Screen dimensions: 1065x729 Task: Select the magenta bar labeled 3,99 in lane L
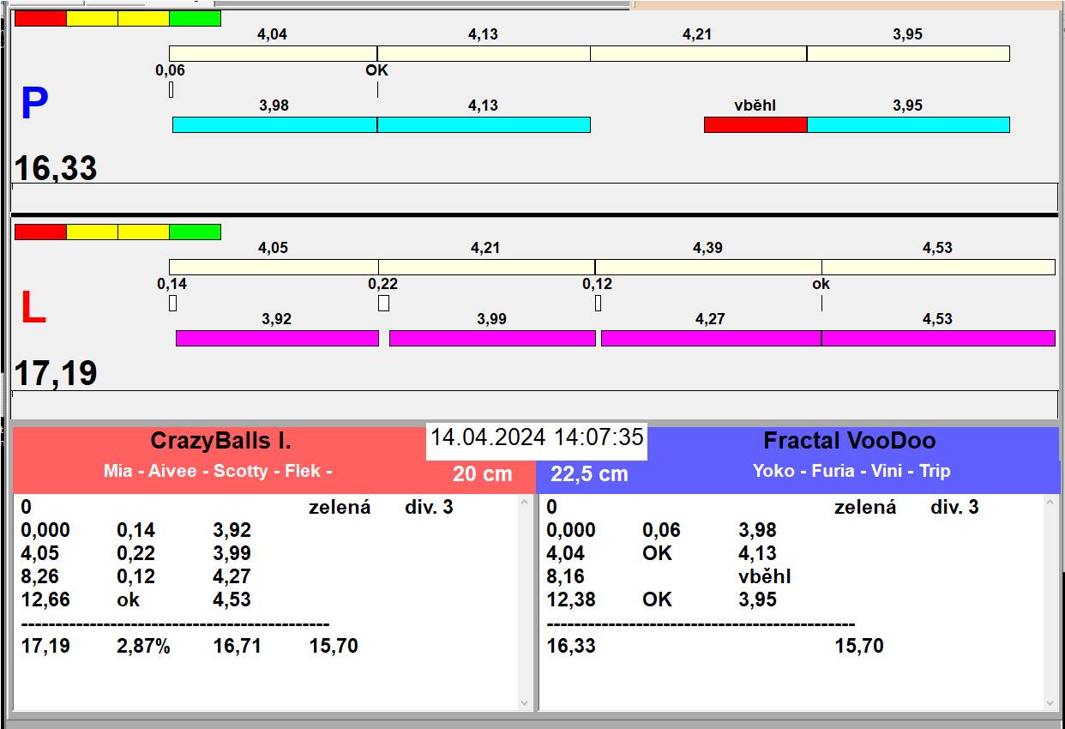click(492, 338)
